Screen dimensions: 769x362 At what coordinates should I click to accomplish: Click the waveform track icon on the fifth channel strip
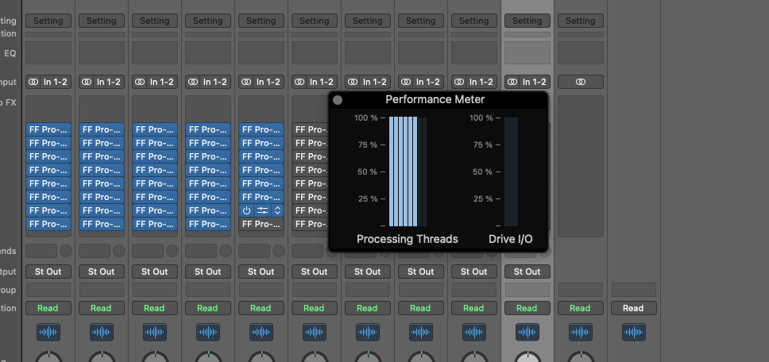tap(261, 332)
